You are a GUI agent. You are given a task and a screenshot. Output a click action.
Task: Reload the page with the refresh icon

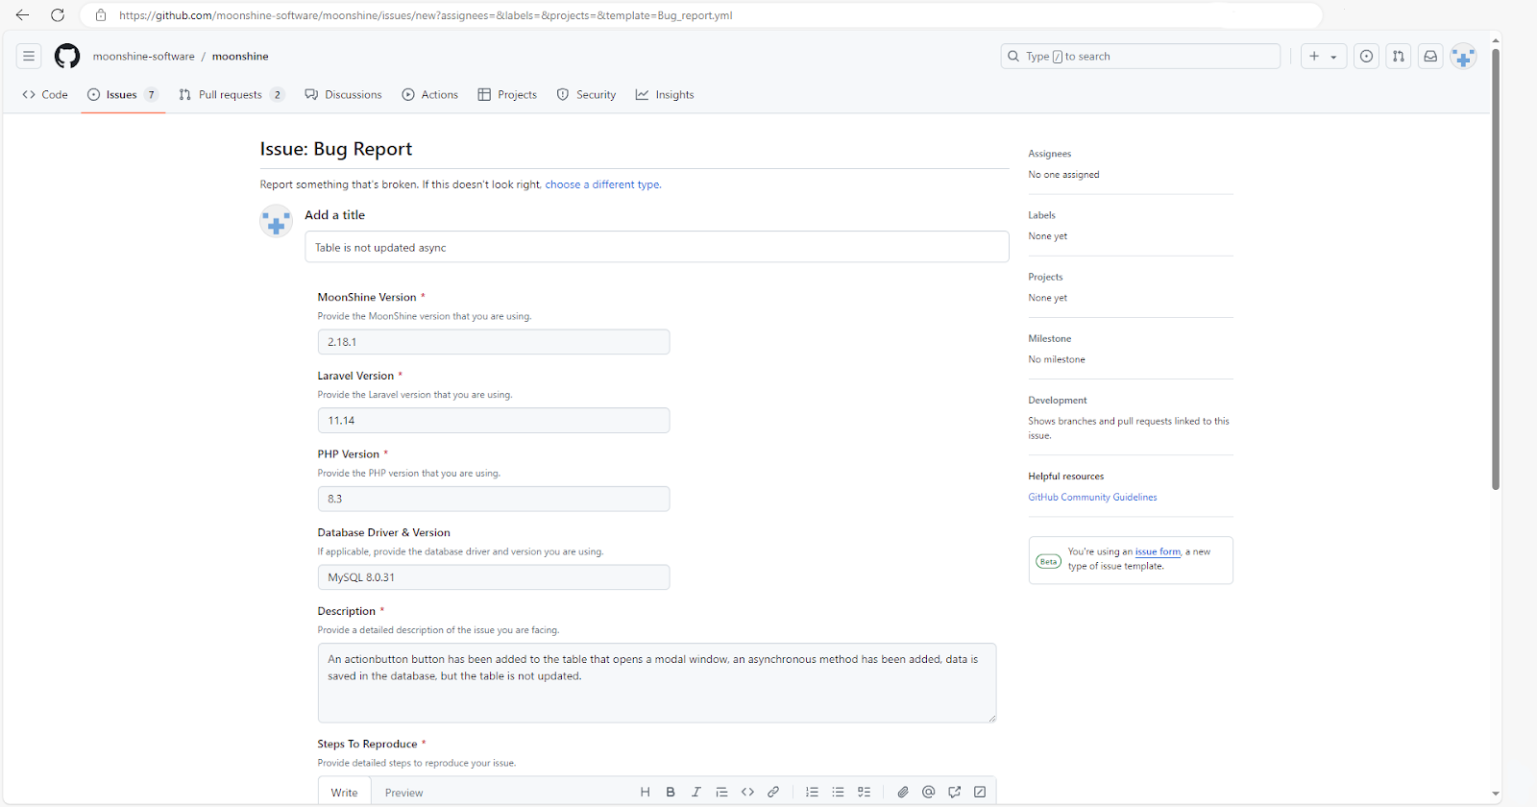pyautogui.click(x=58, y=15)
